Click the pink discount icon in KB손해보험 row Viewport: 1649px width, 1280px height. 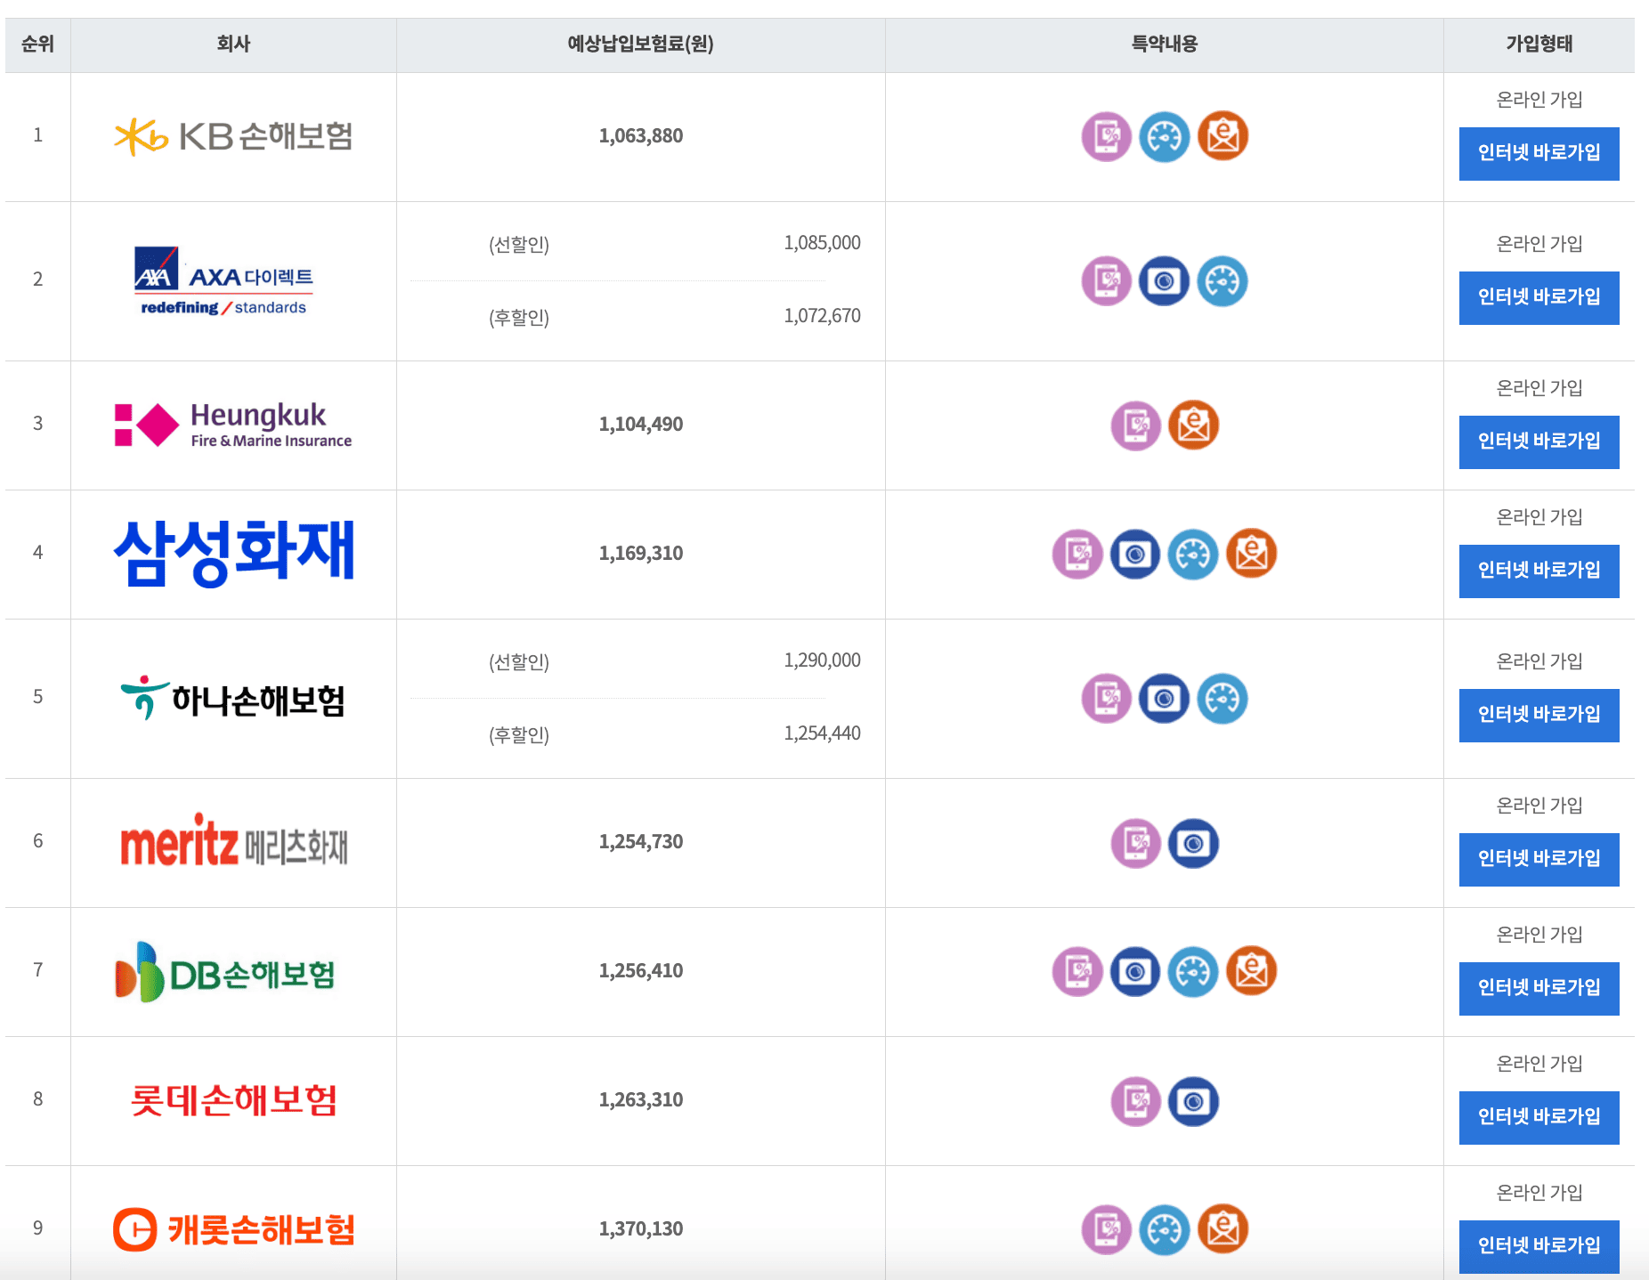click(x=1106, y=137)
